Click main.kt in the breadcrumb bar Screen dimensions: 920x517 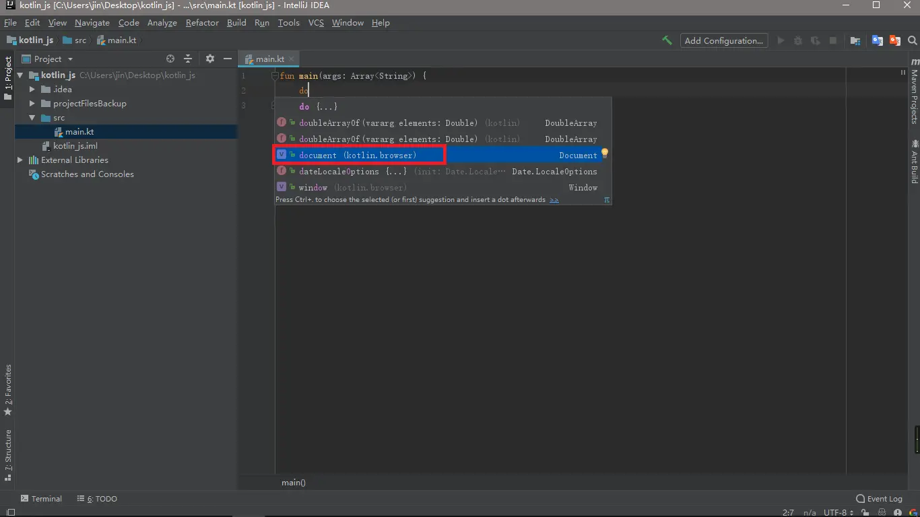tap(117, 40)
